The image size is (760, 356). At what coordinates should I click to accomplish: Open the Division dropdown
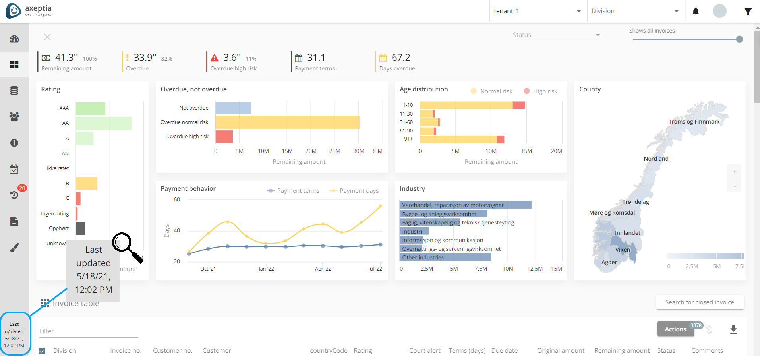[x=635, y=11]
